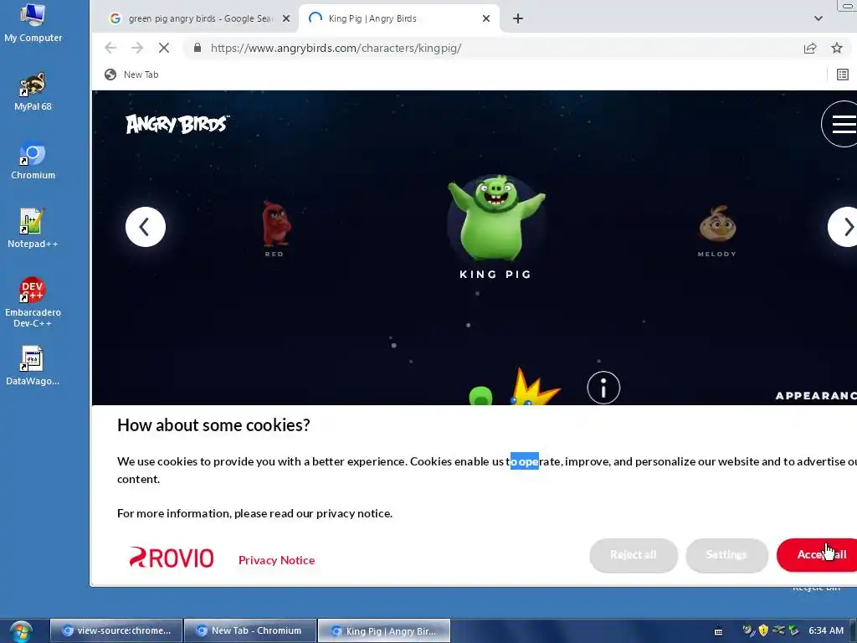Open cookie Settings

tap(726, 555)
